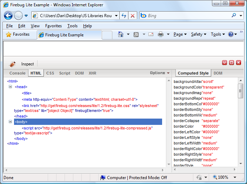The height and width of the screenshot is (184, 247).
Task: Click the Firebug Lite Example browser tab
Action: click(x=69, y=35)
